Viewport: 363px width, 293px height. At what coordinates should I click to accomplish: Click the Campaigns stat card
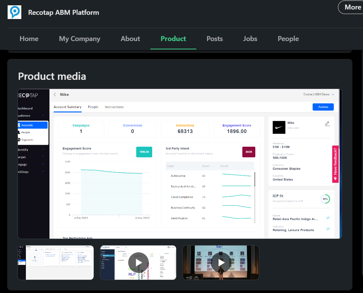[x=81, y=129]
